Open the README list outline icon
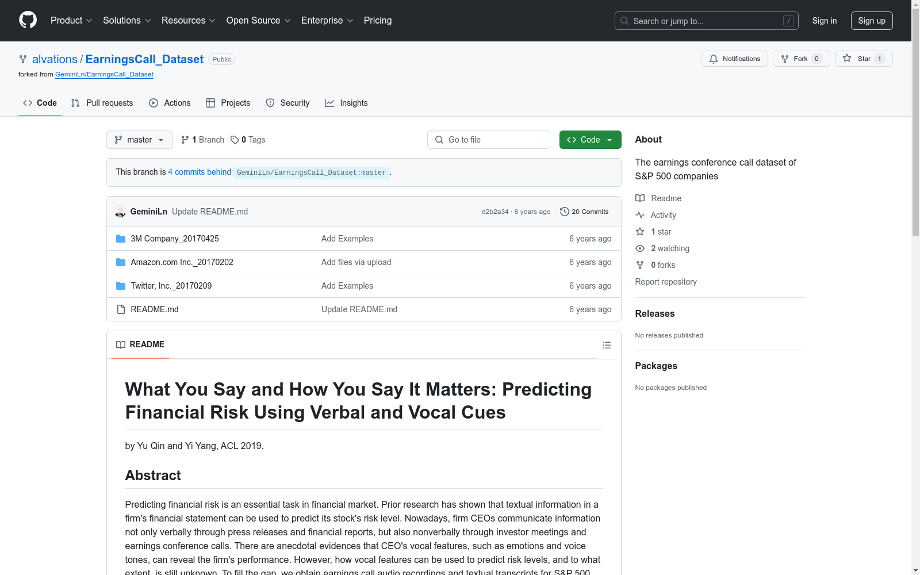The width and height of the screenshot is (920, 575). (x=607, y=345)
